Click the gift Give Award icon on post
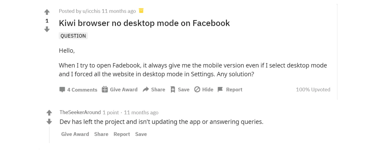The height and width of the screenshot is (161, 386). [x=105, y=90]
